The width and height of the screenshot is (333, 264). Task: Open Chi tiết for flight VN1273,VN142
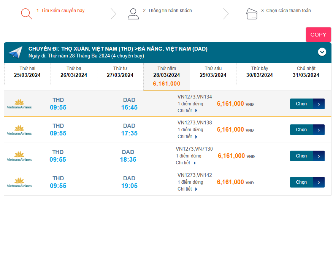(187, 189)
